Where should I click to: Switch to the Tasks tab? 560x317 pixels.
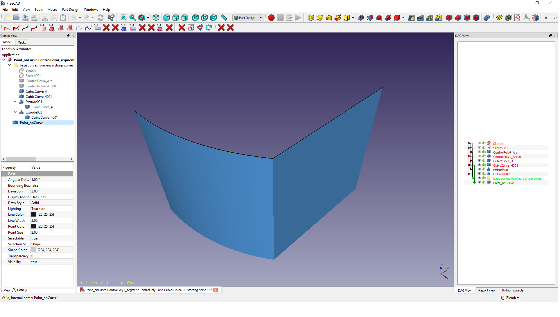point(22,42)
